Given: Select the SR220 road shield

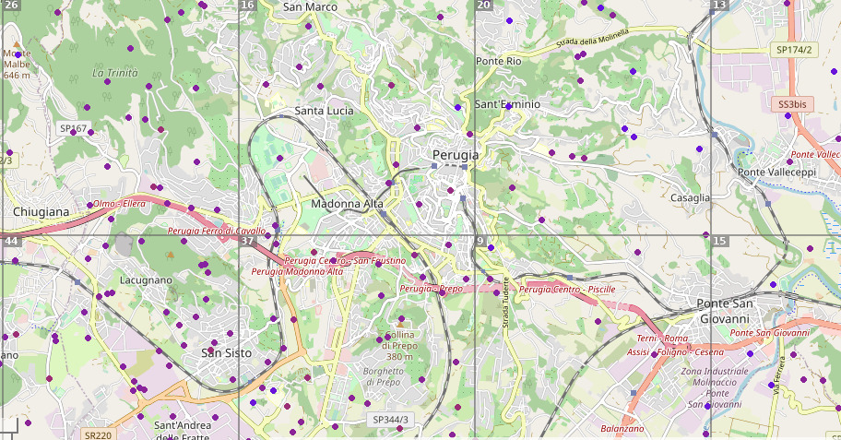Looking at the screenshot, I should coord(97,434).
